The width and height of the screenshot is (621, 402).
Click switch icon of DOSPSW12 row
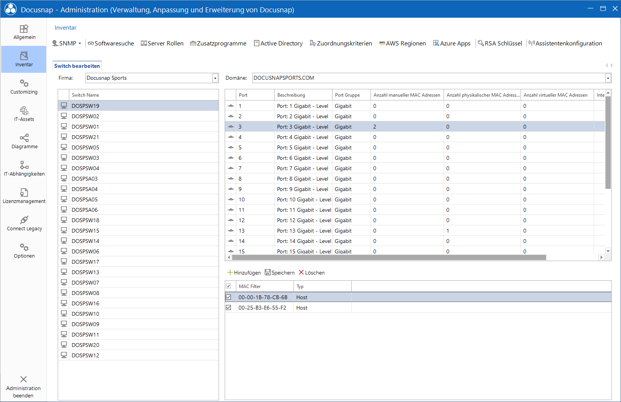64,355
